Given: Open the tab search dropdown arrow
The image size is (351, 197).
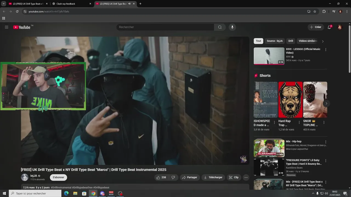Looking at the screenshot, I should coord(4,4).
